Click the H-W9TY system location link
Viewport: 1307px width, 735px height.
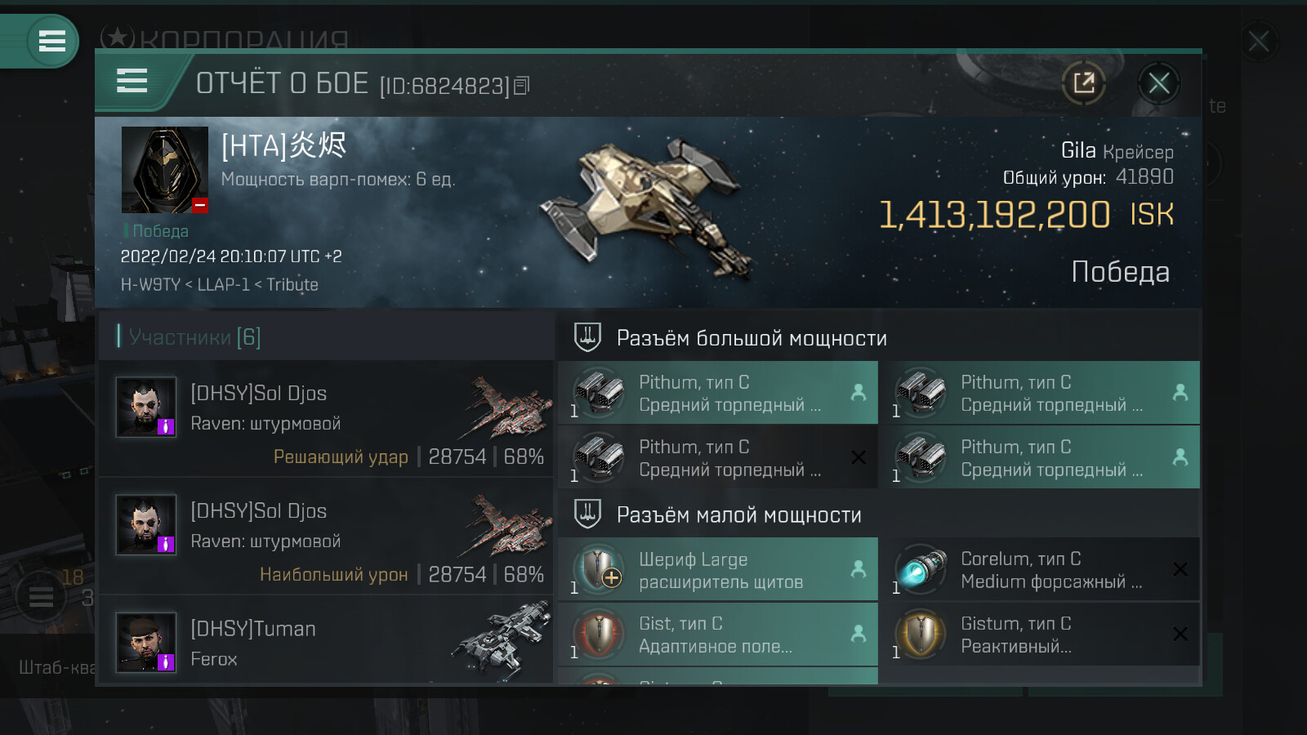150,284
